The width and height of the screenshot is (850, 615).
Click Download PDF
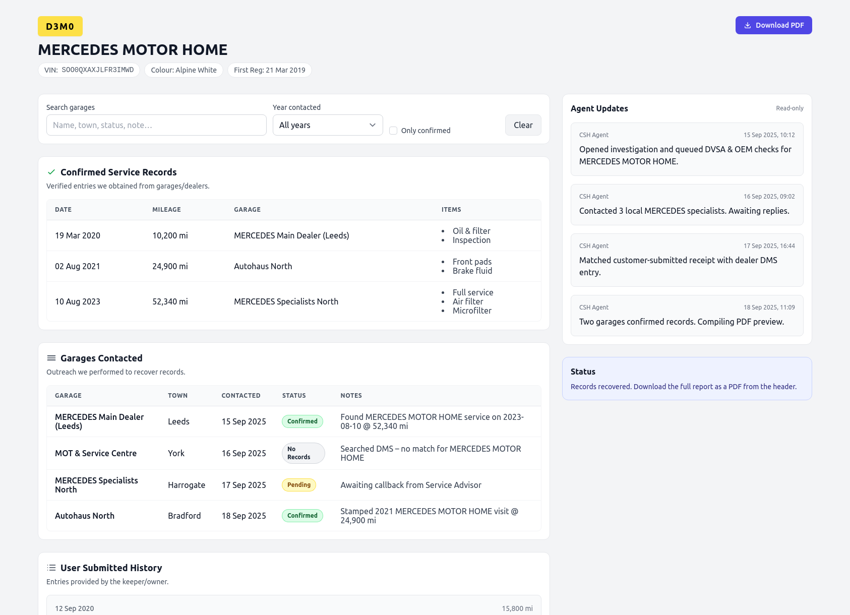tap(773, 25)
